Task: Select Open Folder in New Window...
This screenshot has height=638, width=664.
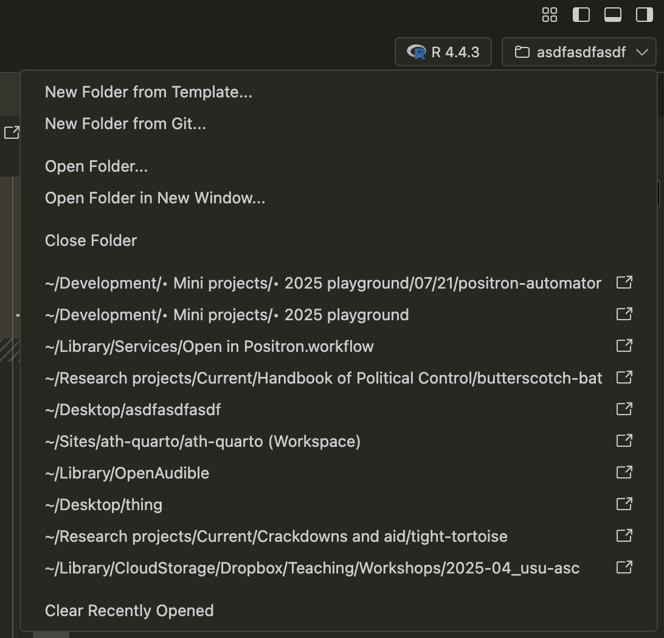Action: (155, 198)
